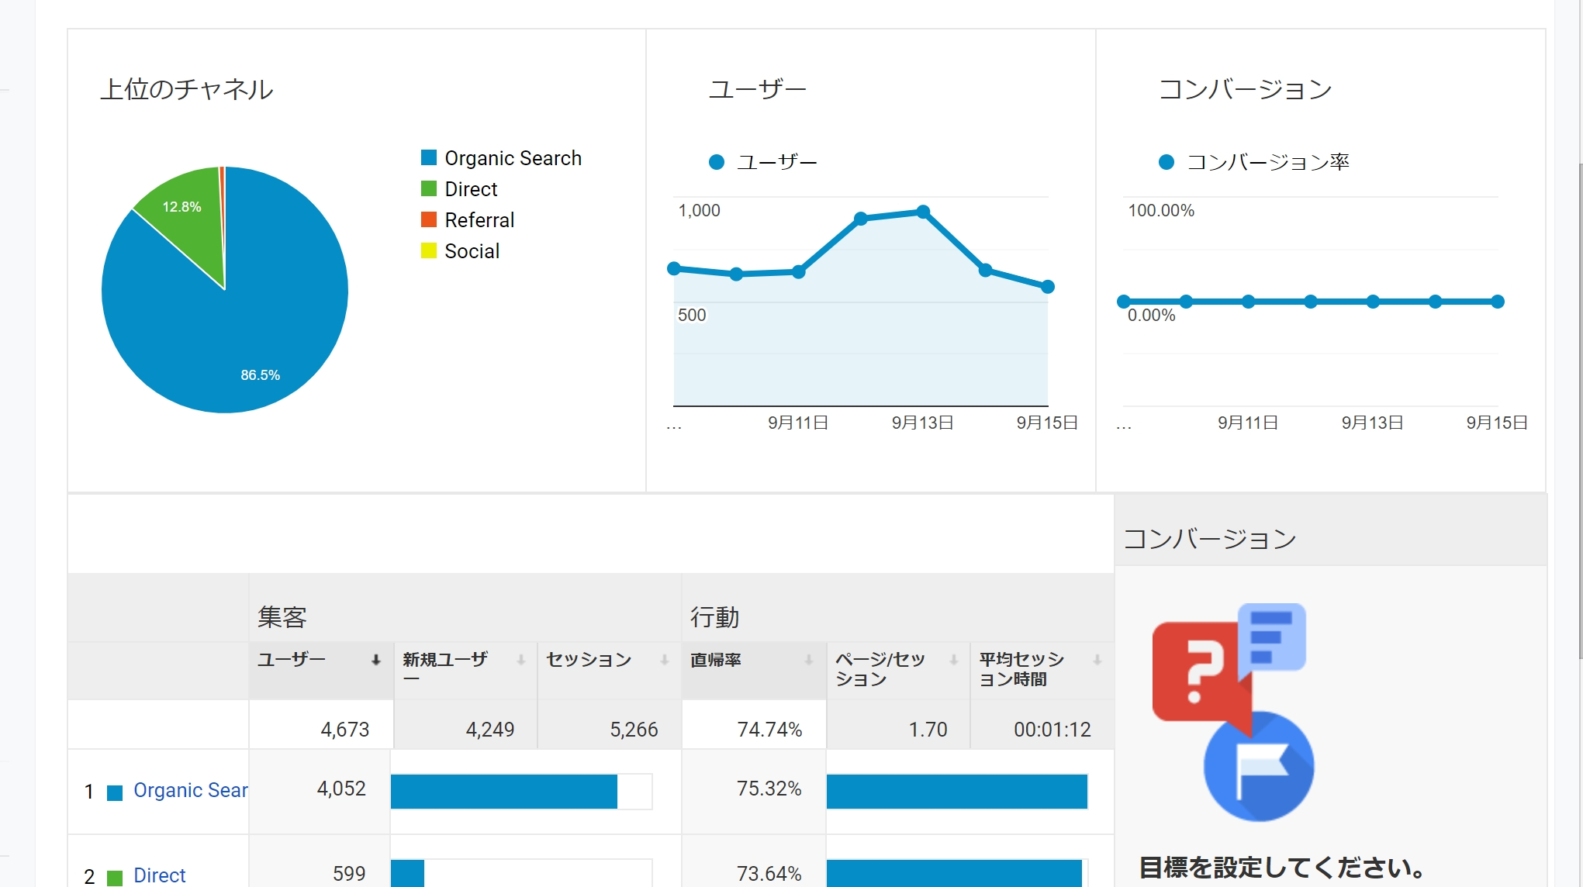Sort by 直帰率 column arrow

click(809, 660)
